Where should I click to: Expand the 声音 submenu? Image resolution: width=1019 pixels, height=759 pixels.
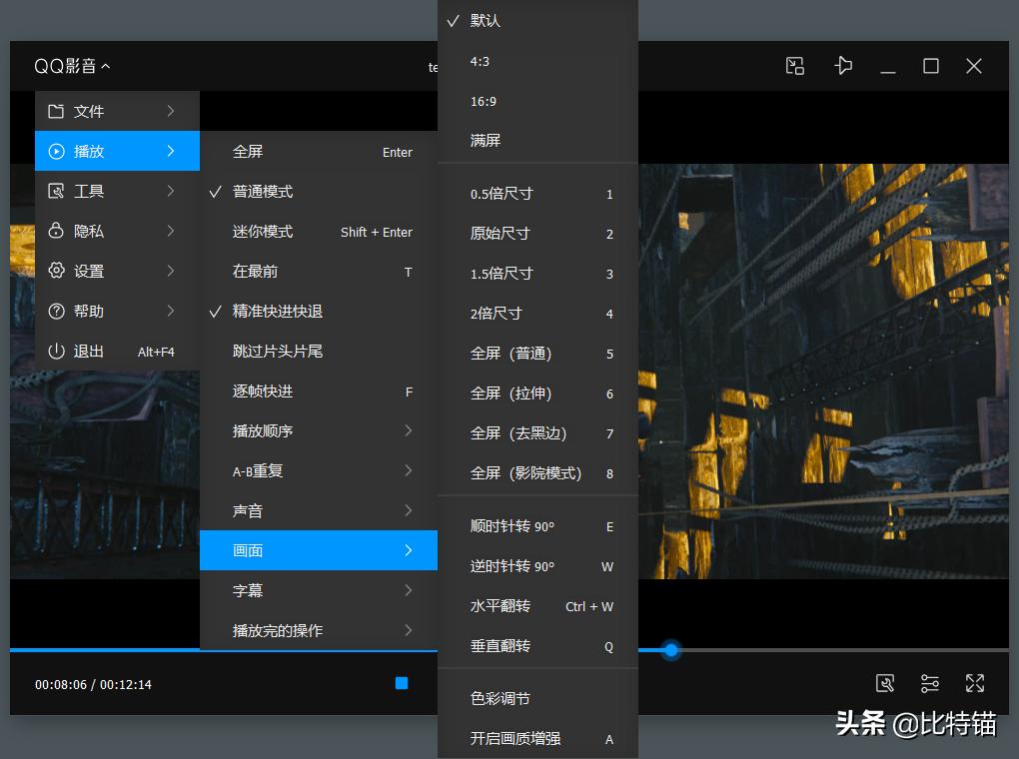click(248, 510)
